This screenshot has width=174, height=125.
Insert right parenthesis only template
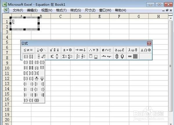[x=31, y=84]
